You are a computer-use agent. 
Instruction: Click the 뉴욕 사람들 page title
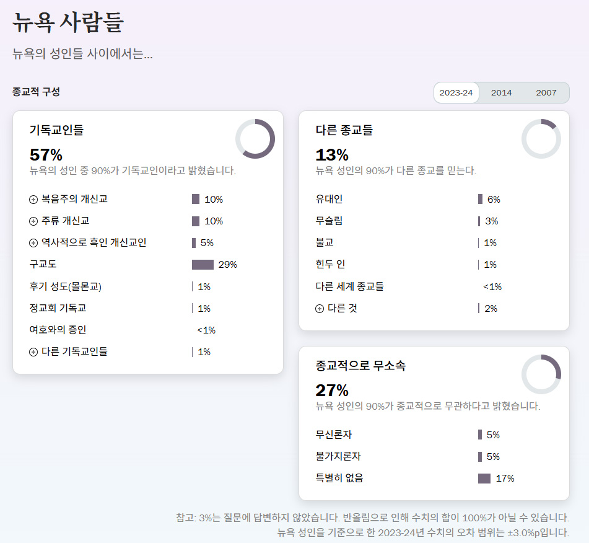pyautogui.click(x=68, y=23)
